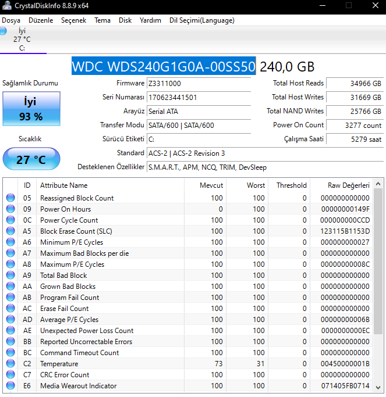This screenshot has height=397, width=386.
Task: Open the Yardım menu
Action: coord(150,20)
